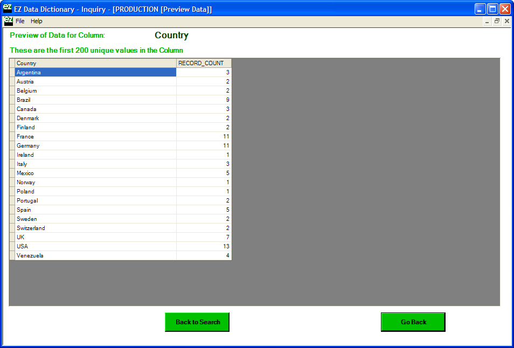Click the EZ document icon in menu bar
Image resolution: width=514 pixels, height=348 pixels.
point(8,21)
